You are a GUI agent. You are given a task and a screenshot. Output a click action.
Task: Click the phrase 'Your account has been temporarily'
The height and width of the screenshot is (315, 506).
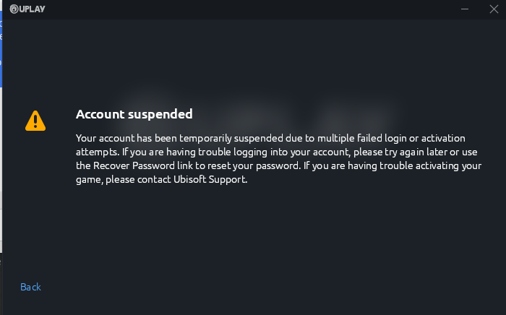[x=154, y=138]
